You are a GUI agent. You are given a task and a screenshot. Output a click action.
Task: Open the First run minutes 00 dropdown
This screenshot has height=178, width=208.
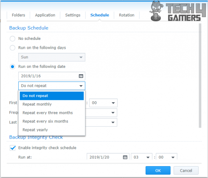103,103
